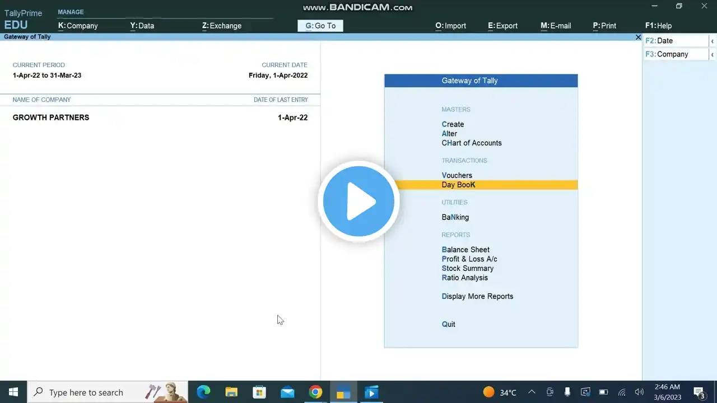Click the current period 1-Apr-22 to 31-Mar-23

click(x=47, y=76)
